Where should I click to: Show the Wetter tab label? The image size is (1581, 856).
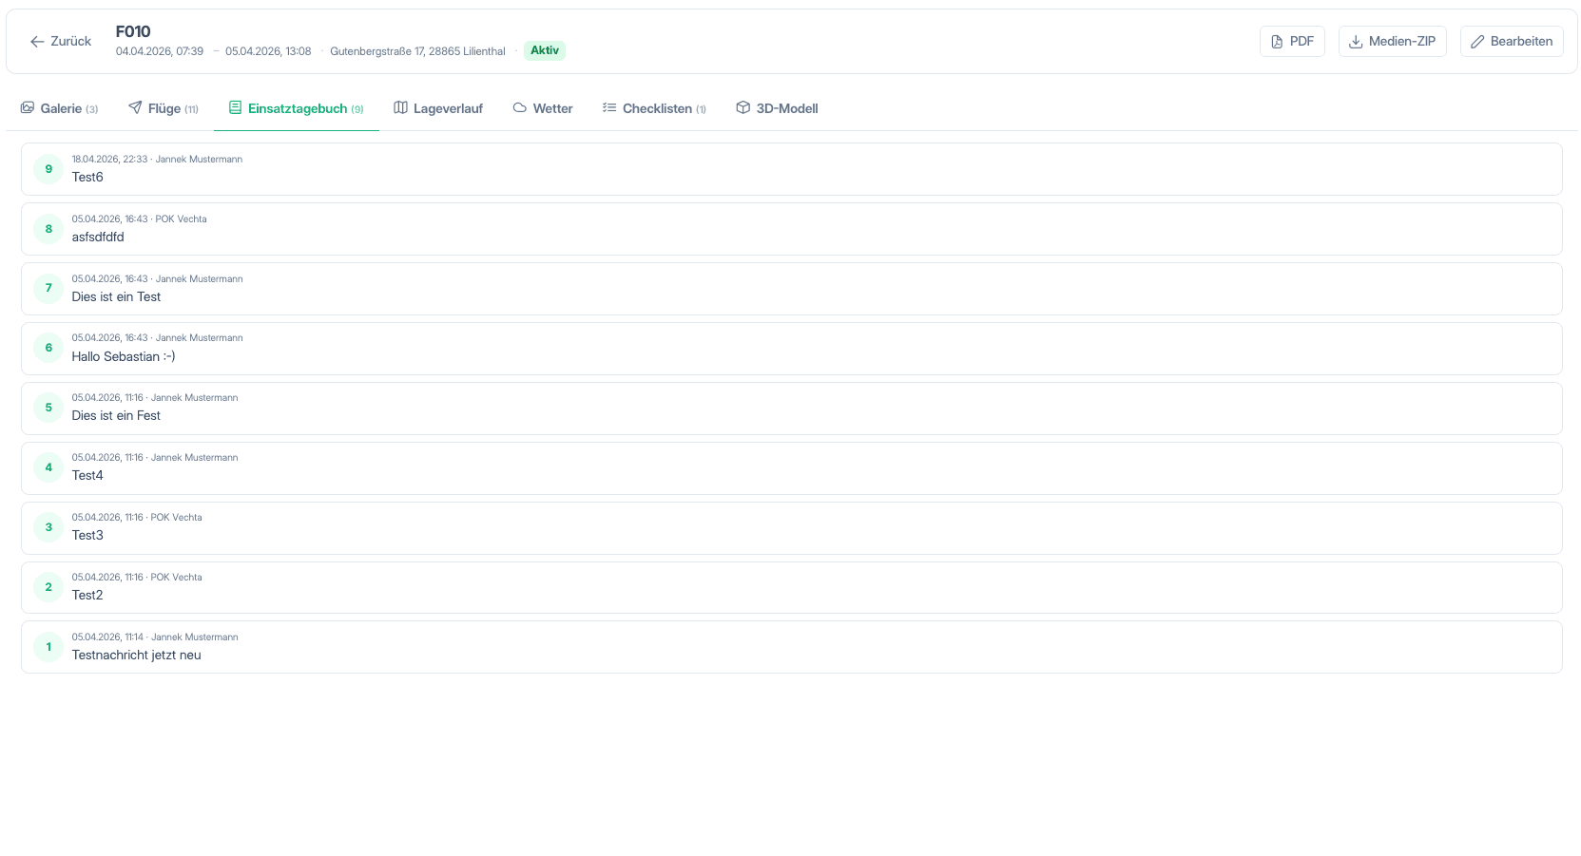552,109
